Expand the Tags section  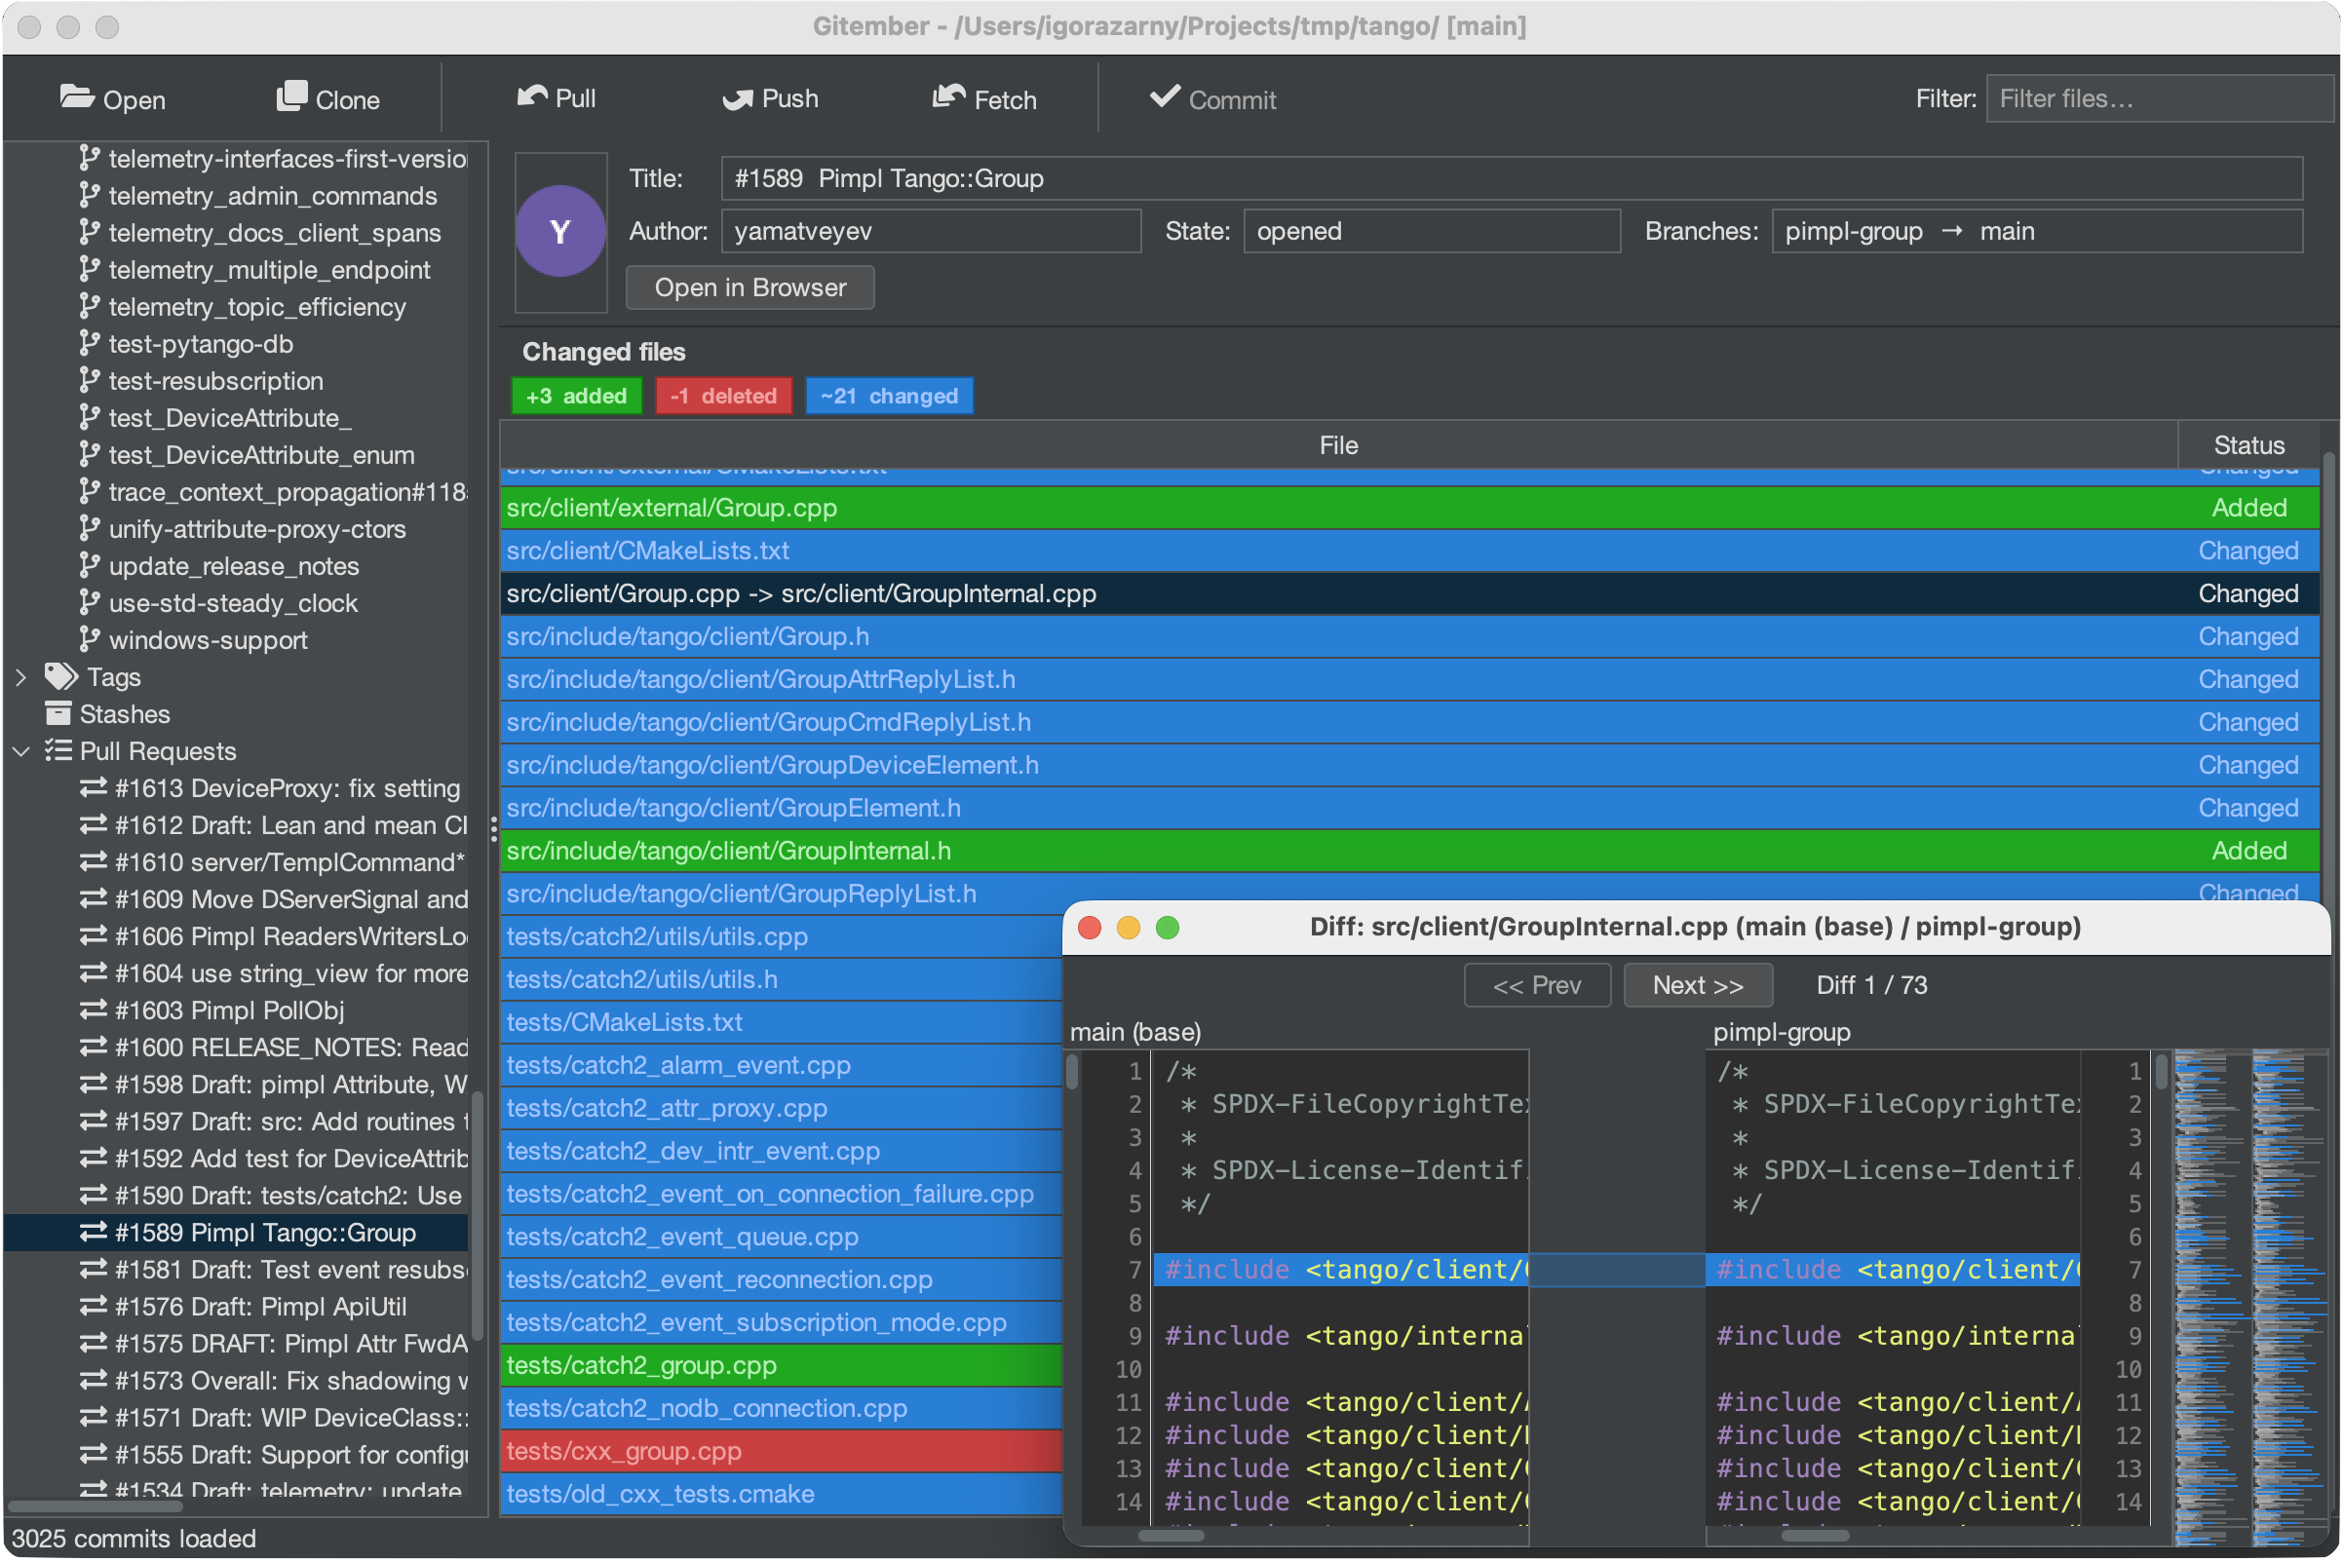coord(20,676)
